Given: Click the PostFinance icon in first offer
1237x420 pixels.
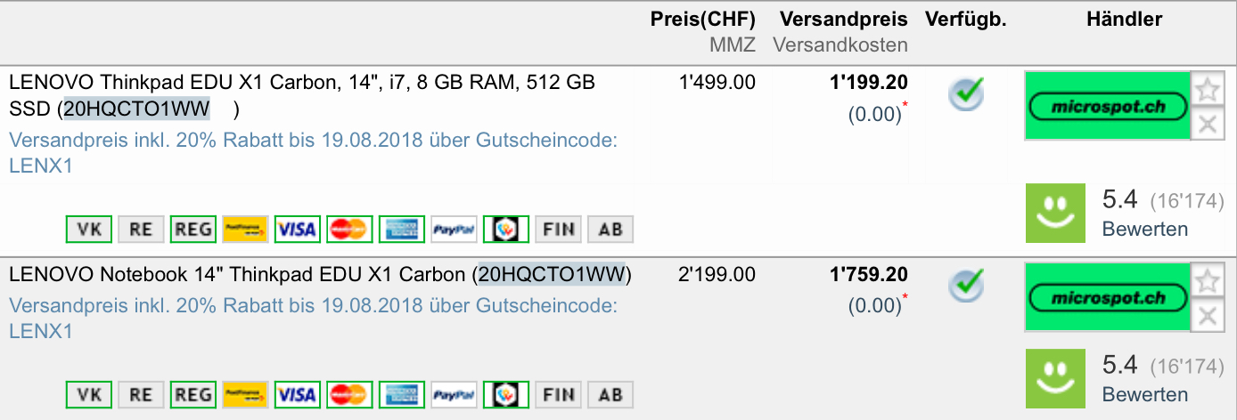Looking at the screenshot, I should click(x=245, y=230).
